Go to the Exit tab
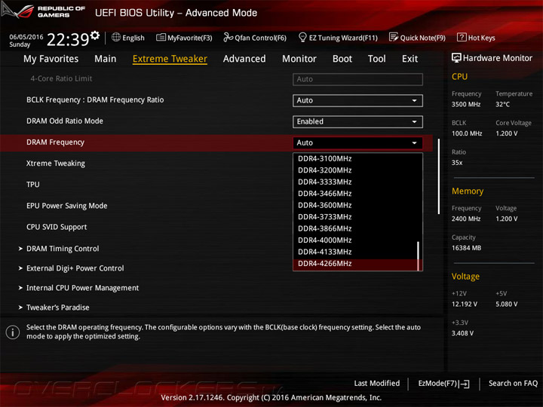543x407 pixels. click(410, 59)
